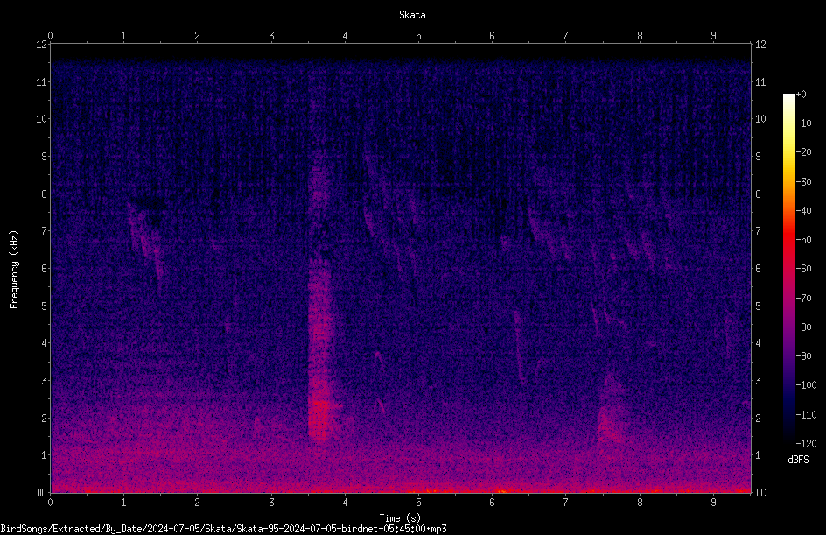The image size is (826, 535).
Task: Click the "1" kHz tick on the left frequency axis
Action: [44, 455]
